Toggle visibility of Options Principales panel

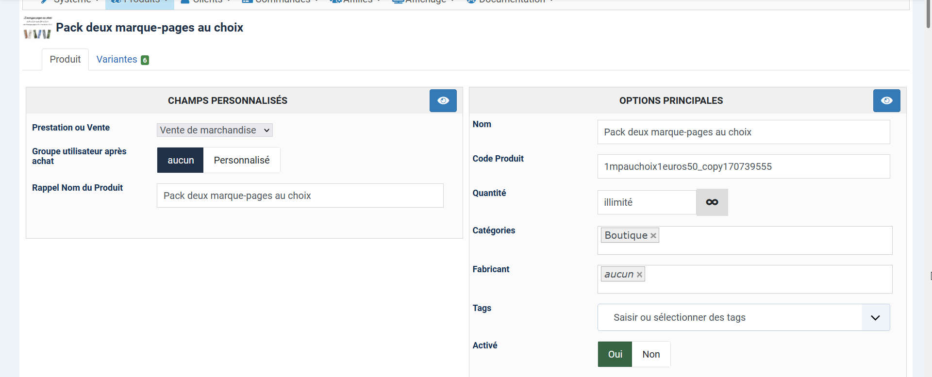(x=886, y=100)
